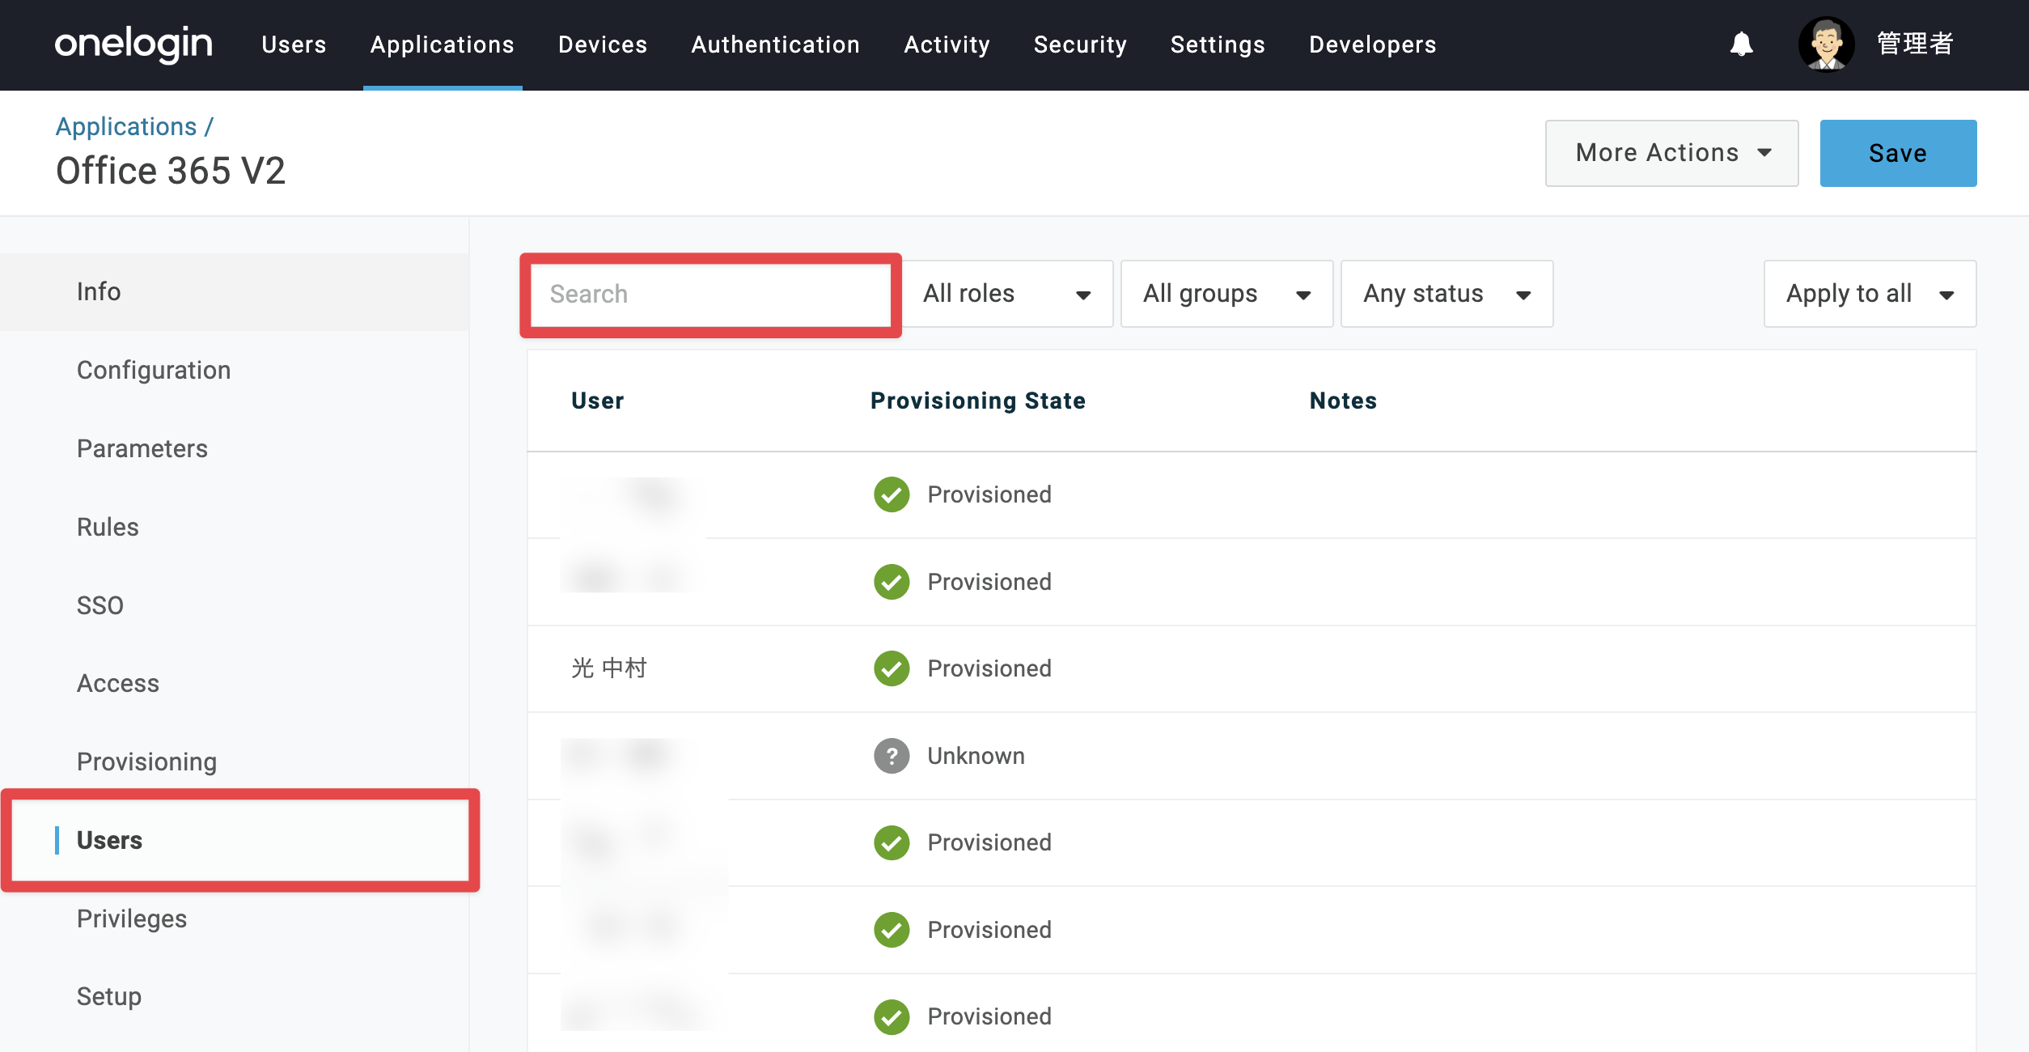2029x1052 pixels.
Task: Switch to the Setup sidebar tab
Action: pyautogui.click(x=235, y=997)
